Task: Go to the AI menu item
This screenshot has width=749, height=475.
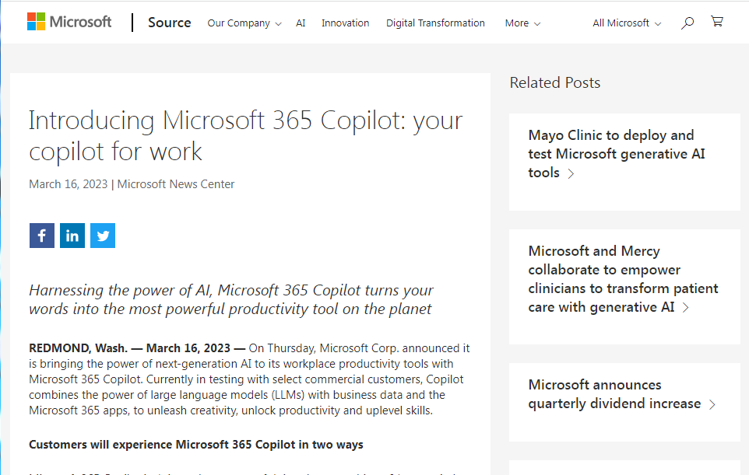Action: [x=301, y=23]
